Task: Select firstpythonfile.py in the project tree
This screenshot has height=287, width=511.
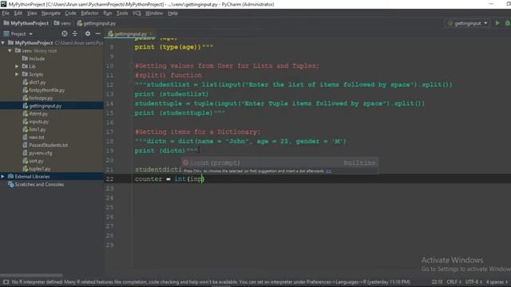Action: click(43, 90)
